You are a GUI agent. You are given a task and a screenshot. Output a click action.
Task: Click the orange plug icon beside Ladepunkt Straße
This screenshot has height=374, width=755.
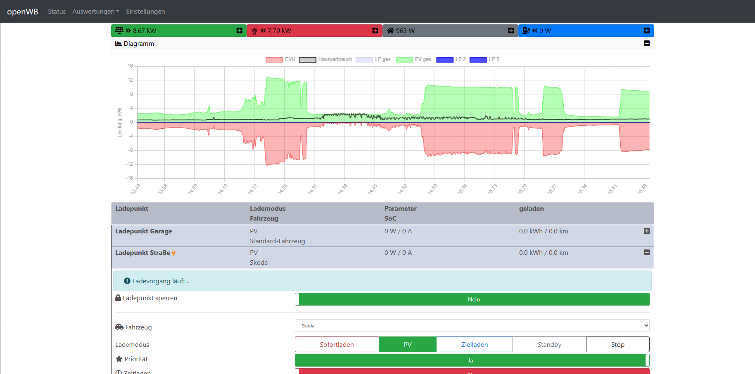point(174,253)
